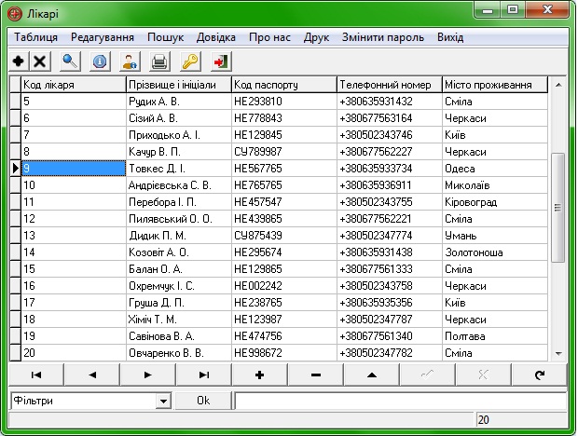
Task: Select cell Хіміч Т. М.
Action: point(179,320)
